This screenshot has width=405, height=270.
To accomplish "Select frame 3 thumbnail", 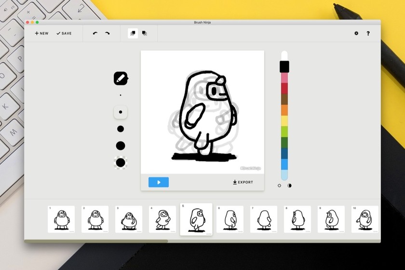I will (x=129, y=219).
